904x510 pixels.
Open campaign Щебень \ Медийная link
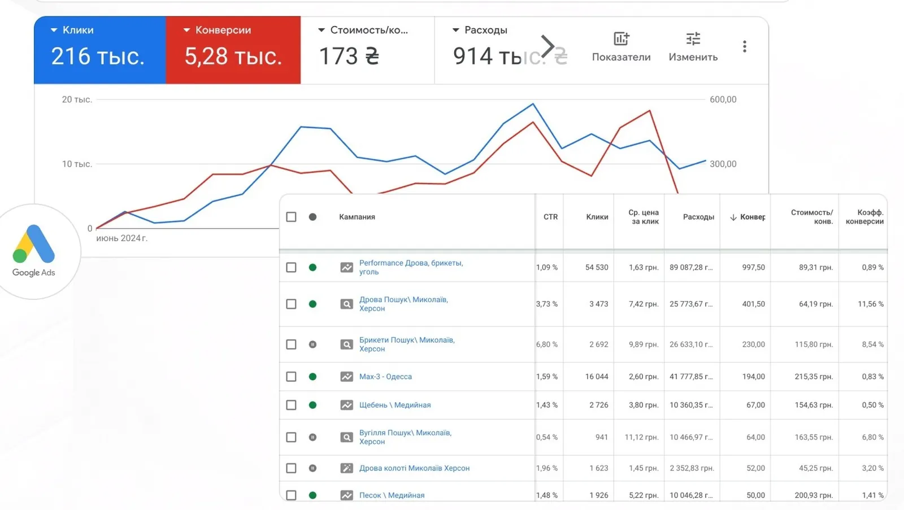coord(395,405)
